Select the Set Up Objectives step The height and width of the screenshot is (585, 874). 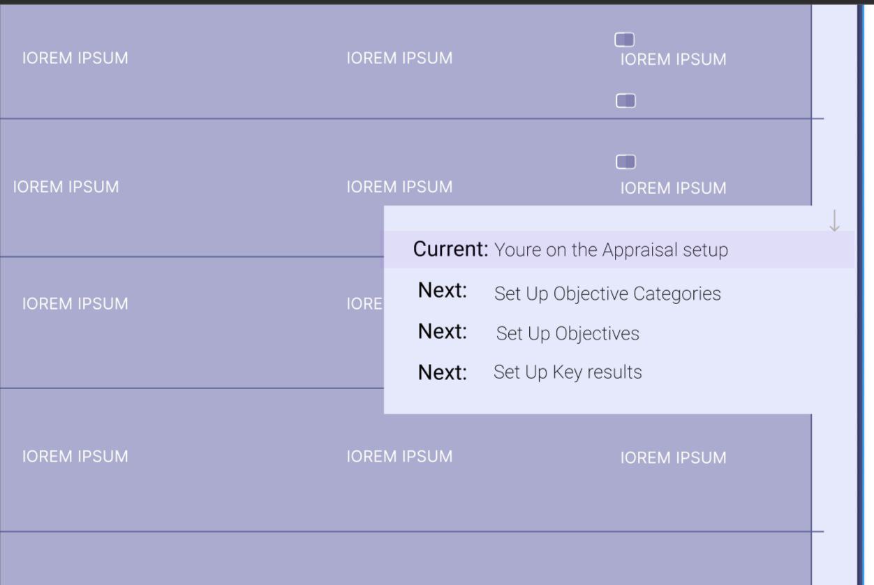pos(567,333)
